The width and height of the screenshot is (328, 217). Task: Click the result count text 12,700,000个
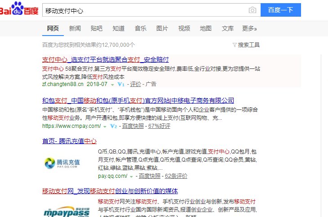click(118, 45)
